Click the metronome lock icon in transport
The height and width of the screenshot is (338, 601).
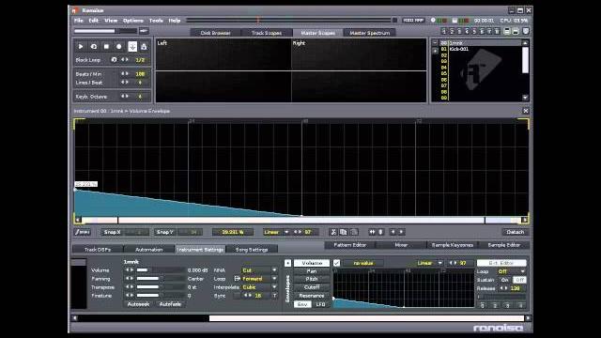point(144,46)
